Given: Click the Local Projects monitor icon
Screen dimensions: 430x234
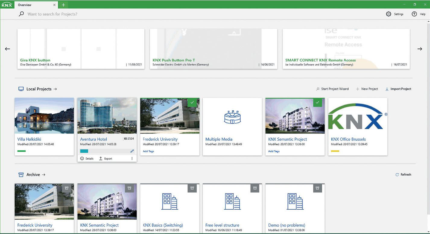Looking at the screenshot, I should [x=21, y=89].
